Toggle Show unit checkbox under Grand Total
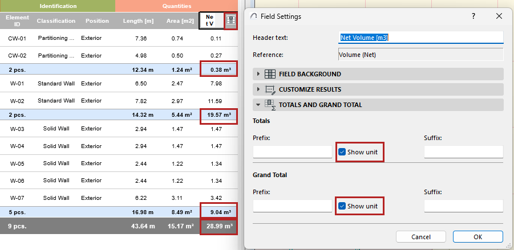 point(342,206)
